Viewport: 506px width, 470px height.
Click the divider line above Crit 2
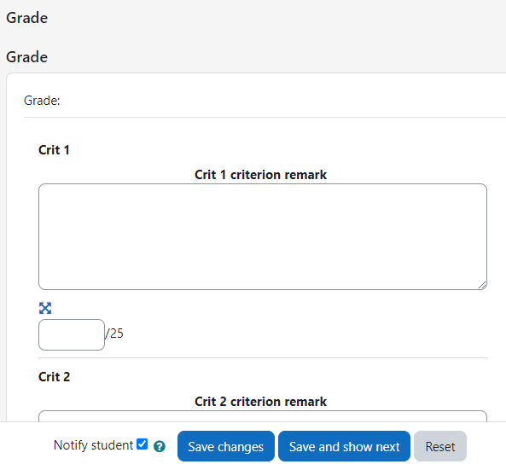pos(263,357)
